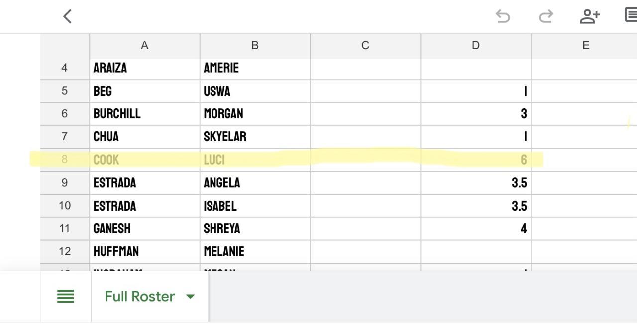637x324 pixels.
Task: Open the comments icon at top right
Action: click(x=631, y=15)
